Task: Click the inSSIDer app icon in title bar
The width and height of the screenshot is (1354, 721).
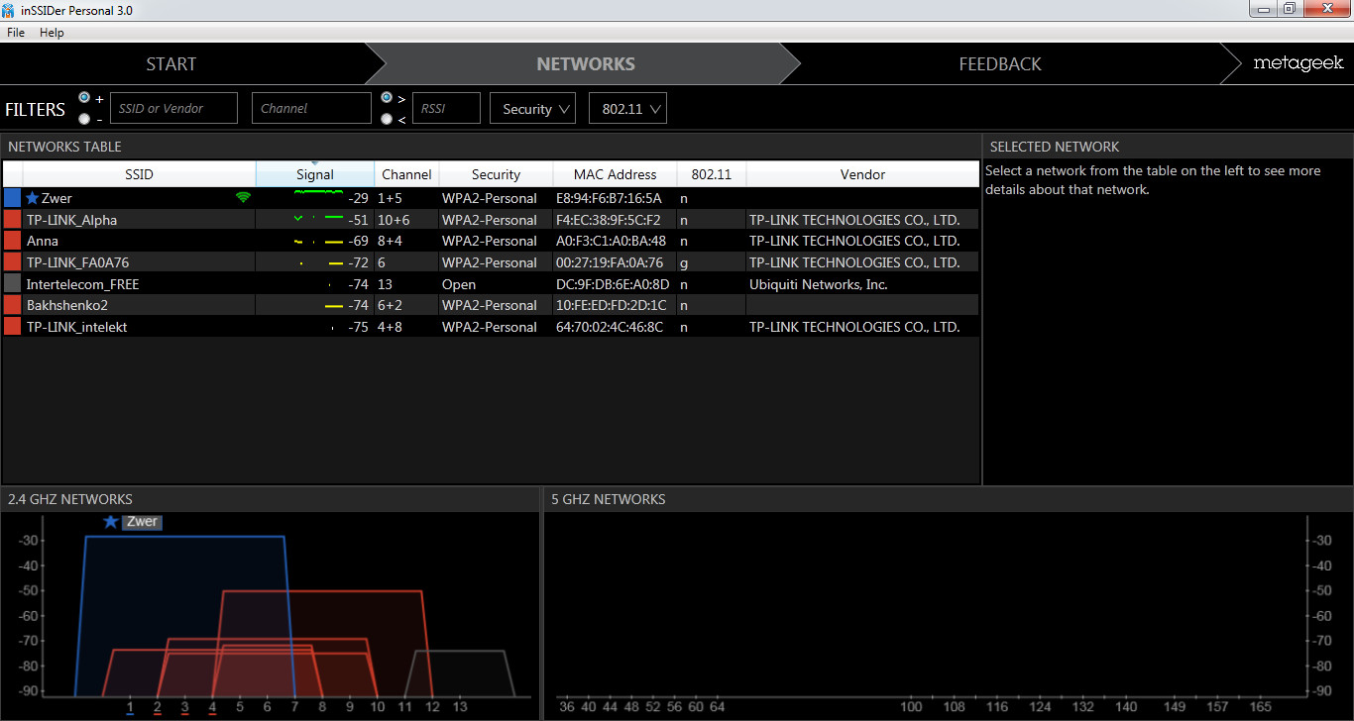Action: (9, 10)
